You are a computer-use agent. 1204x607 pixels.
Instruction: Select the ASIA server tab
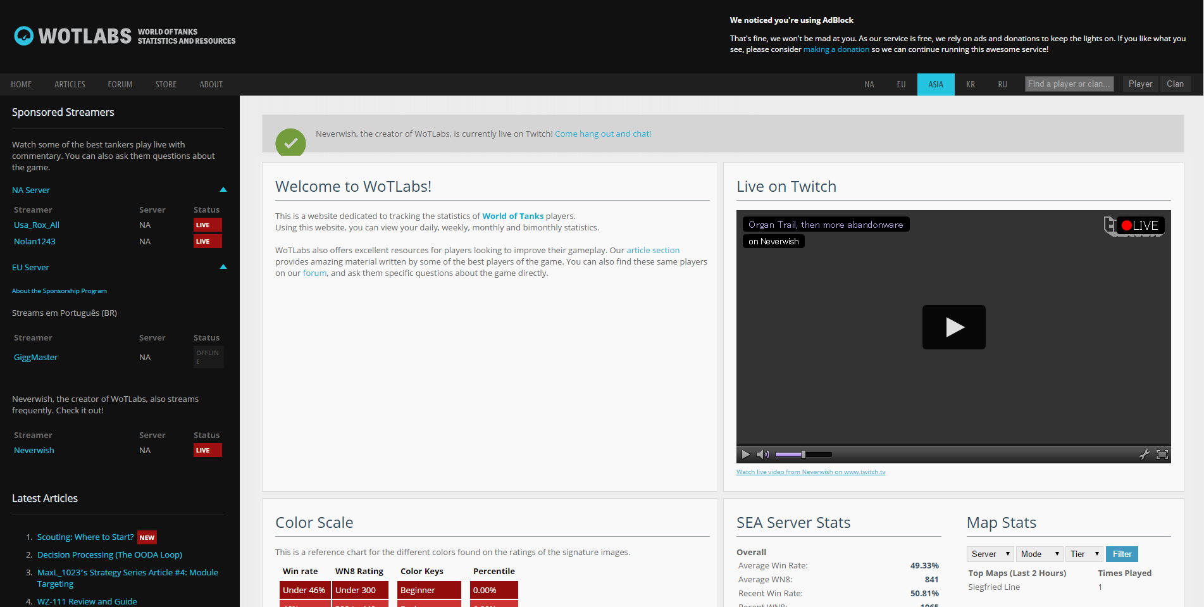[936, 84]
